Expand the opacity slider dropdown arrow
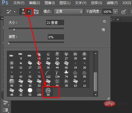Screen dimensions: 132x113 click(x=115, y=12)
